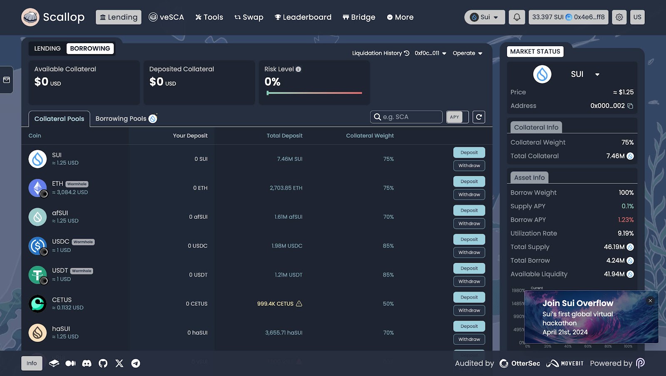This screenshot has width=666, height=376.
Task: Withdraw afSUI collateral
Action: [x=469, y=223]
